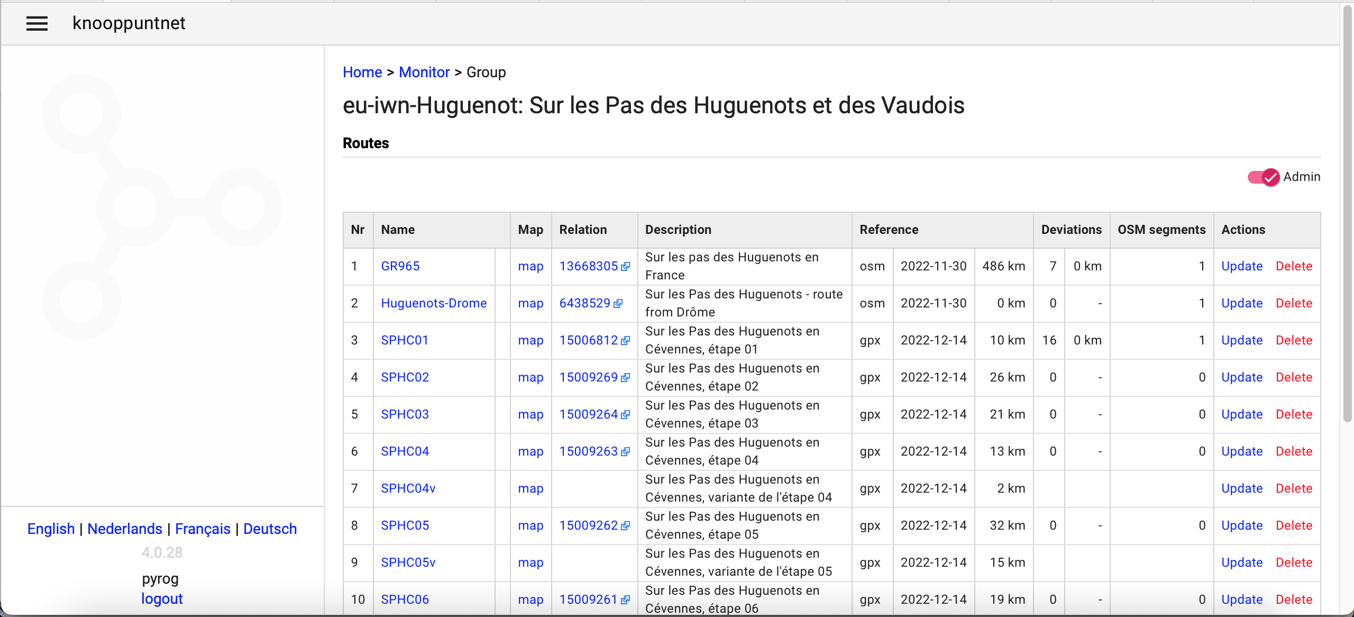The image size is (1354, 617).
Task: Open the GR965 route details
Action: coord(400,266)
